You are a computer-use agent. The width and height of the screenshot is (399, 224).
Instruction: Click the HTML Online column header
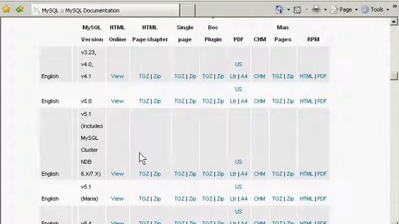tap(118, 33)
